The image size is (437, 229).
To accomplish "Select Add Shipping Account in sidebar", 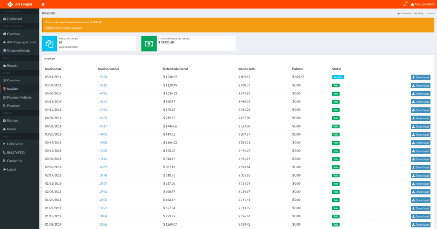I will click(x=21, y=42).
